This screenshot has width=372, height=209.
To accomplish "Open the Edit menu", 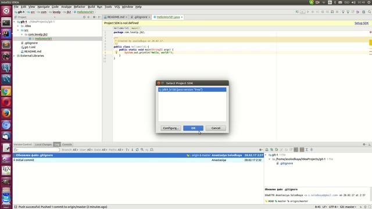I will [23, 7].
